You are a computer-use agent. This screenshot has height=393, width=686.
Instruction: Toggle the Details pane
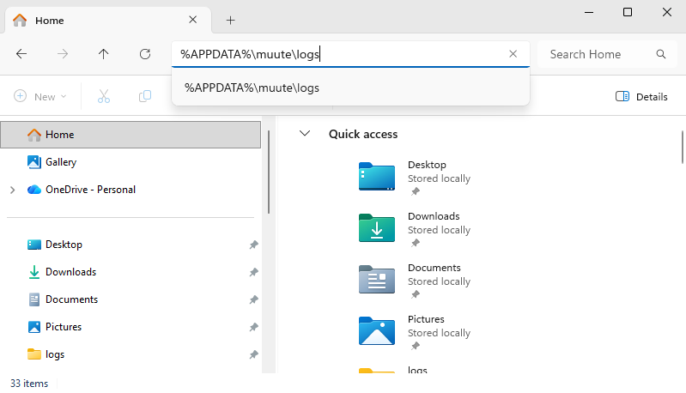(641, 96)
